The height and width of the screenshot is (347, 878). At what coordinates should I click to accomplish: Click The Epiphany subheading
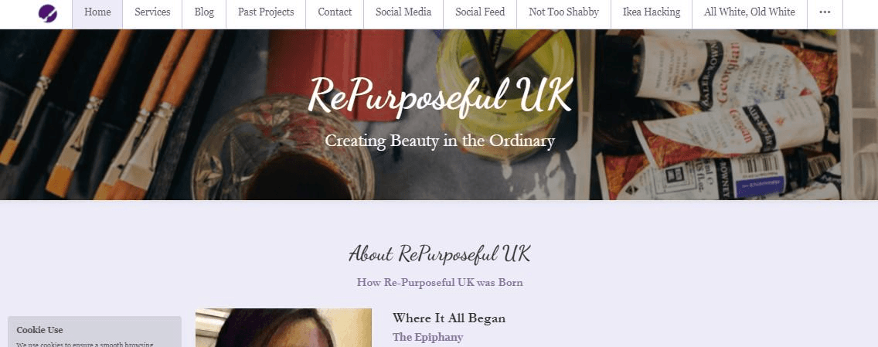click(428, 337)
